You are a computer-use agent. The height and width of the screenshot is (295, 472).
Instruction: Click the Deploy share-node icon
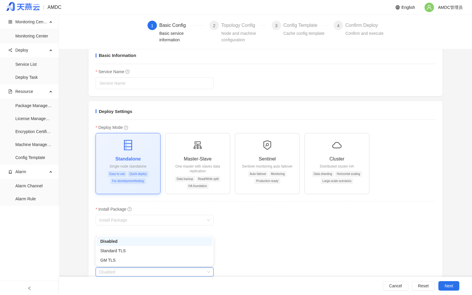(x=10, y=50)
